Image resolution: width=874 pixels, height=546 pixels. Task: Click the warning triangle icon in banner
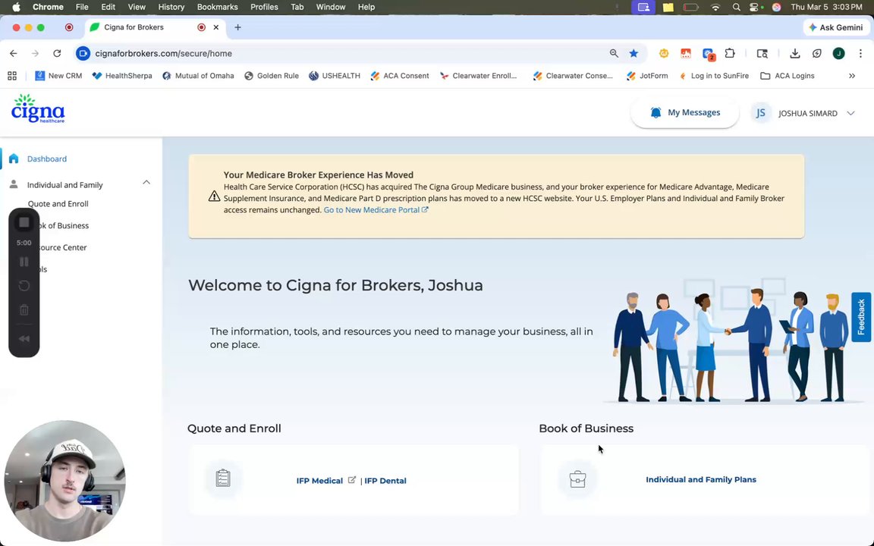point(214,196)
